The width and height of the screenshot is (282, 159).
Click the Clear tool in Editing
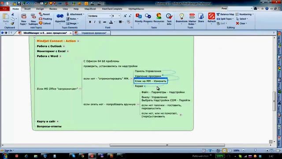pos(241,23)
